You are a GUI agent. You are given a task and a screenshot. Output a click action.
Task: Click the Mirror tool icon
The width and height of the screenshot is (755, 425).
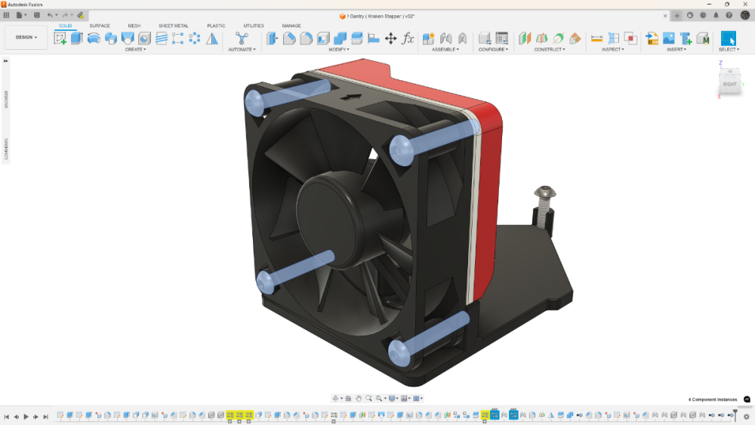tap(212, 38)
